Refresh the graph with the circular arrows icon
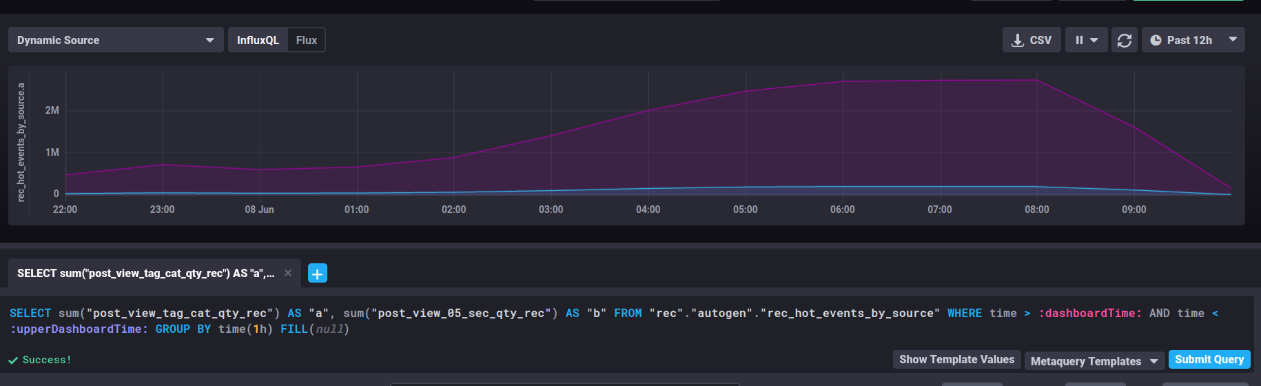The width and height of the screenshot is (1261, 386). coord(1125,40)
